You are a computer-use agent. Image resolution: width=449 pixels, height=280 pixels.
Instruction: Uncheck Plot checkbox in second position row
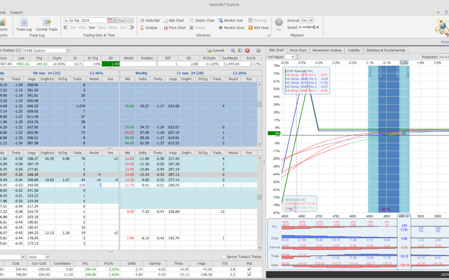pos(249,275)
